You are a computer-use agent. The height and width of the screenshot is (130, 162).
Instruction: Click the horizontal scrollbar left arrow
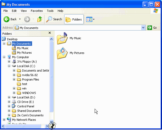[x=3, y=126]
